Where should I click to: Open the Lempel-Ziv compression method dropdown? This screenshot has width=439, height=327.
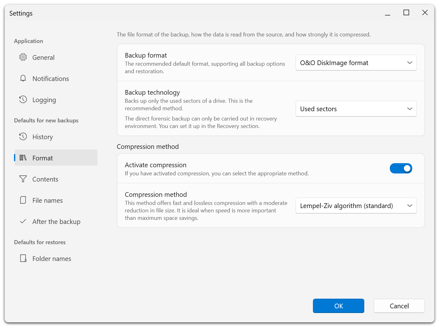click(x=356, y=206)
